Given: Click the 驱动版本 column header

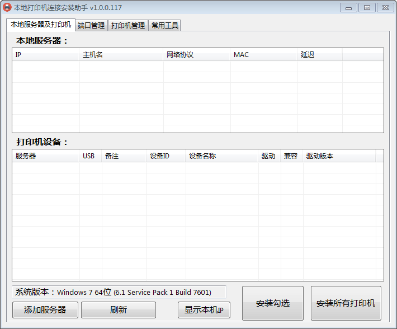Looking at the screenshot, I should [x=339, y=156].
